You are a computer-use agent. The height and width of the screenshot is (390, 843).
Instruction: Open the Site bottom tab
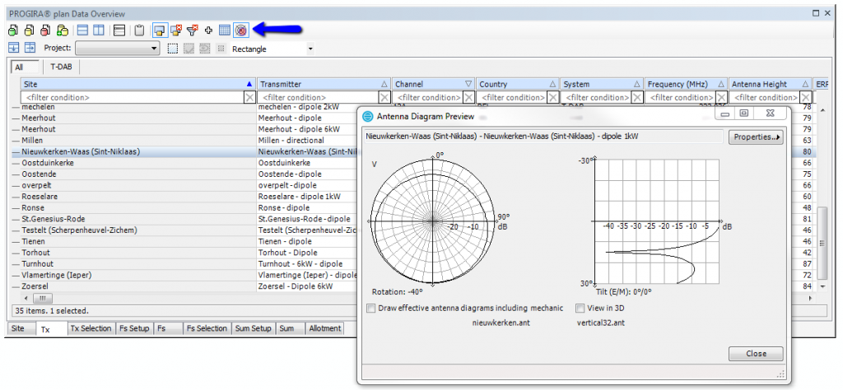(x=21, y=328)
